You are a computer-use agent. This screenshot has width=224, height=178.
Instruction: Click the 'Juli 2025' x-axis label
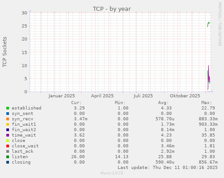coord(143,96)
